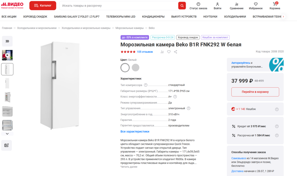Viewport: 297px width, 176px height.
Task: Select the last drawer detail thumbnail
Action: click(7, 125)
